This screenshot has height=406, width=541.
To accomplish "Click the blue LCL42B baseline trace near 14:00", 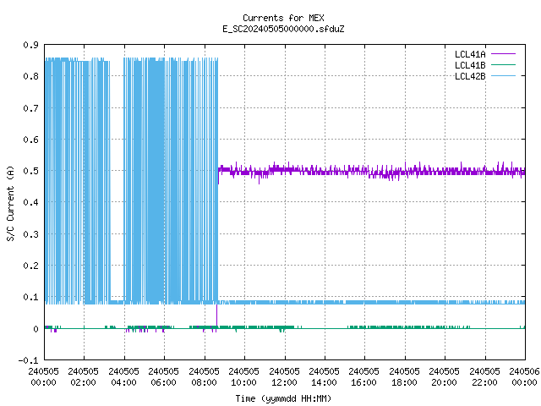I will (325, 302).
